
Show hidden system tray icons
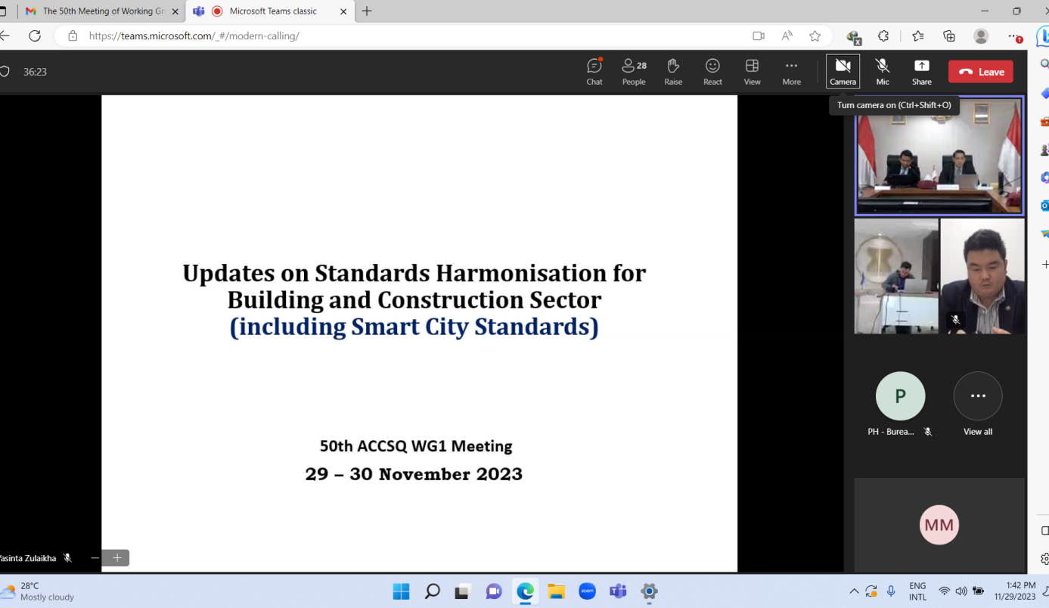click(854, 591)
